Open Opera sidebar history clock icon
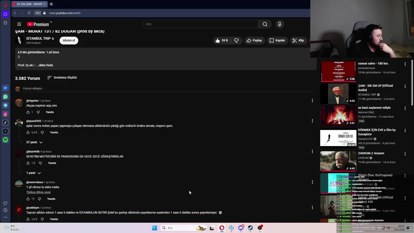 pyautogui.click(x=5, y=210)
